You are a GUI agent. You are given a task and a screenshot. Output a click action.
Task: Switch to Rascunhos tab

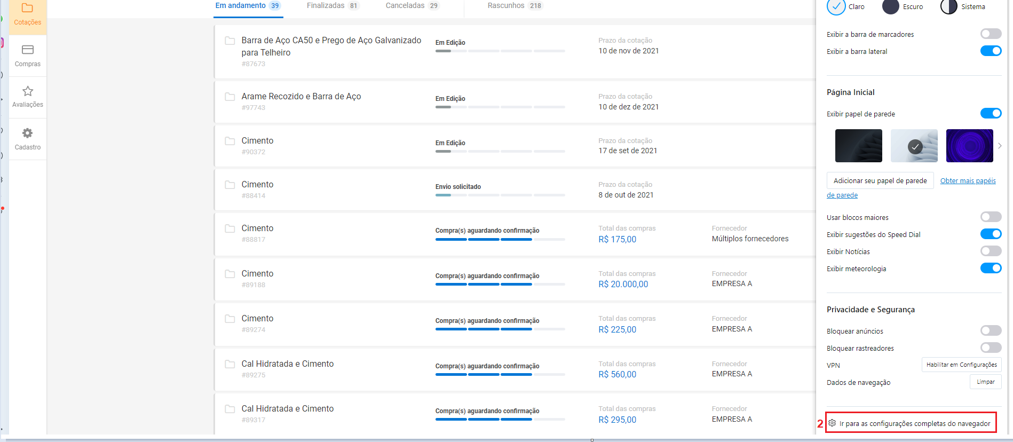point(515,6)
